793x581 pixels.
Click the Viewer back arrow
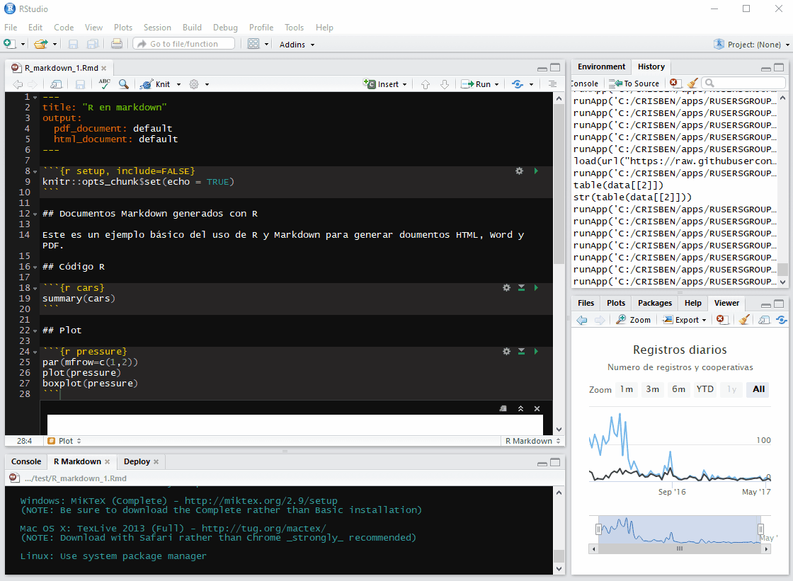[581, 320]
